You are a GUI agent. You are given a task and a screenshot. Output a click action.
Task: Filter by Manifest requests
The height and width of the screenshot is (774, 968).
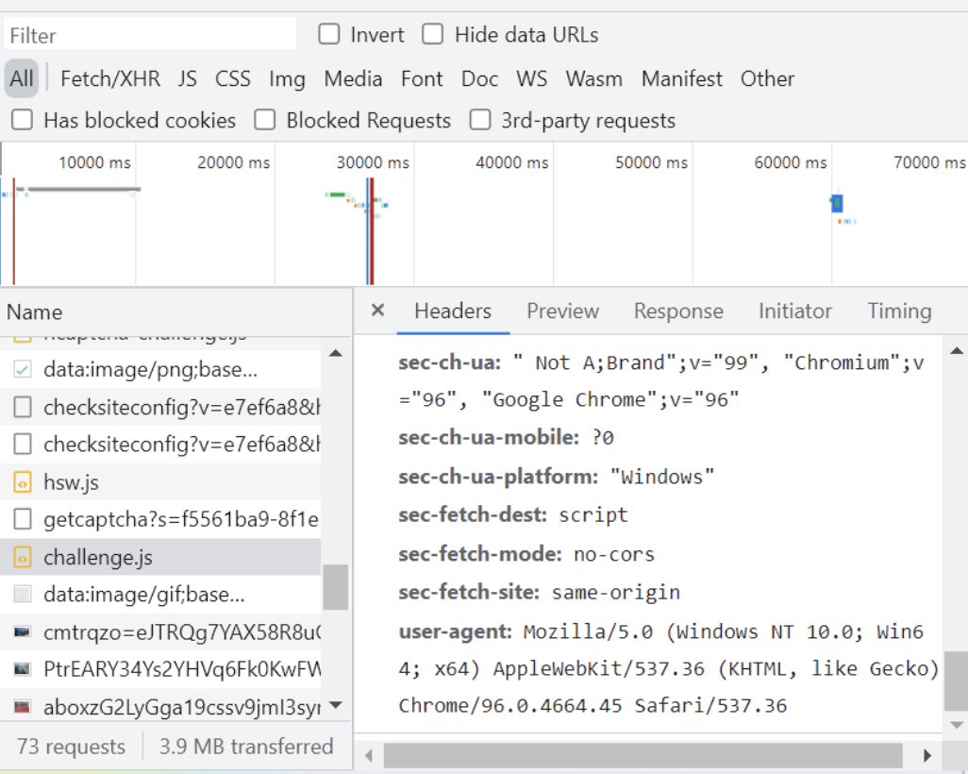[x=681, y=78]
